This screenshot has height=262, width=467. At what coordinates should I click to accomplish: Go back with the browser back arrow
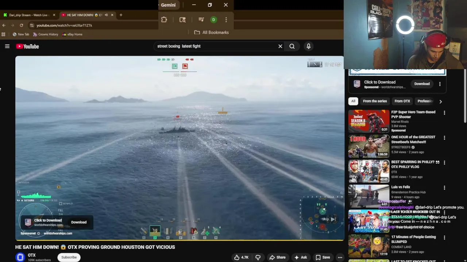point(4,25)
